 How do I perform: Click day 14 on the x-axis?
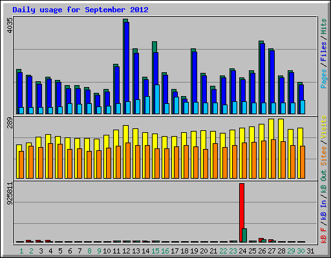pos(145,251)
